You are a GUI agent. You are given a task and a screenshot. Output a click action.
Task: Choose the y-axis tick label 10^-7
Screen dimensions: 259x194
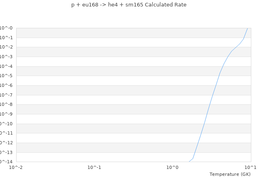click(6, 95)
